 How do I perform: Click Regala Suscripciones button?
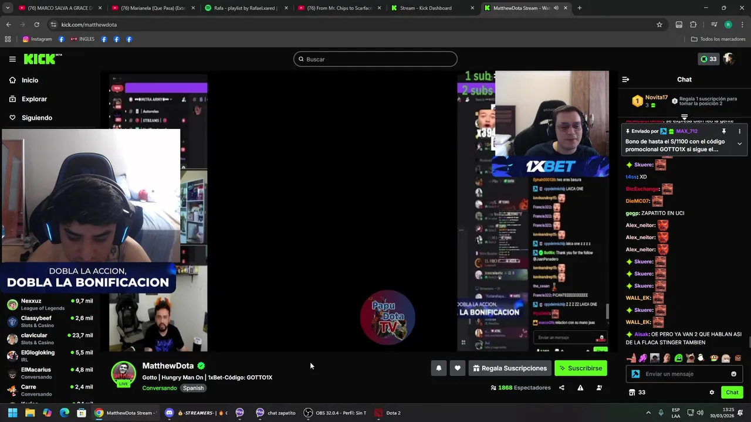(x=510, y=368)
